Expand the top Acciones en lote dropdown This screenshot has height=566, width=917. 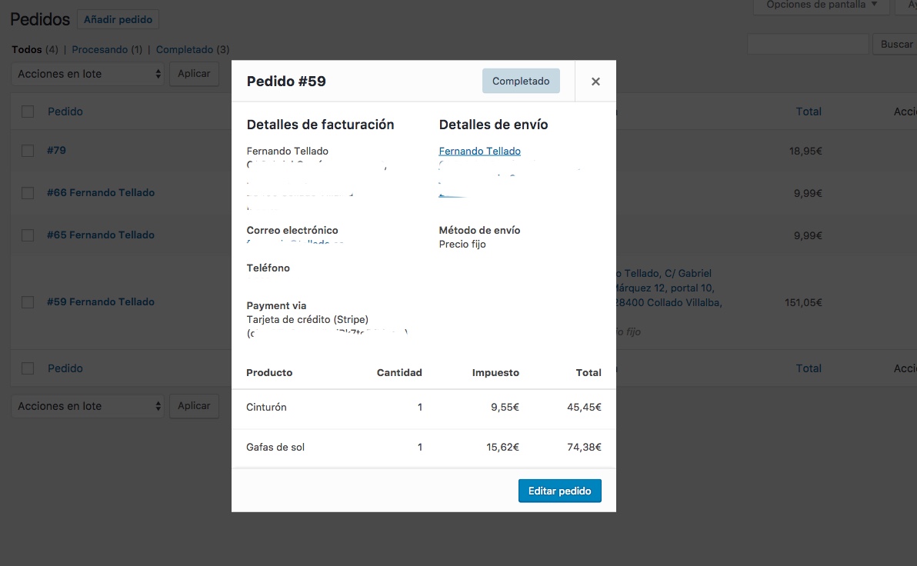coord(88,74)
